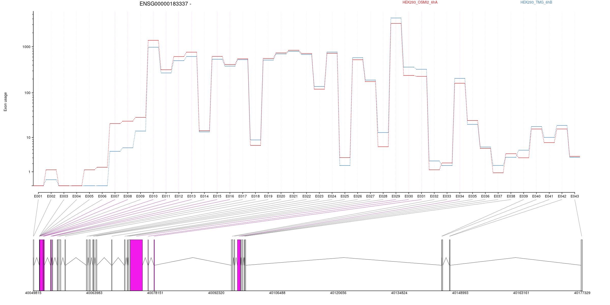
Task: Click the red line segment peak above E029
Action: pos(396,23)
